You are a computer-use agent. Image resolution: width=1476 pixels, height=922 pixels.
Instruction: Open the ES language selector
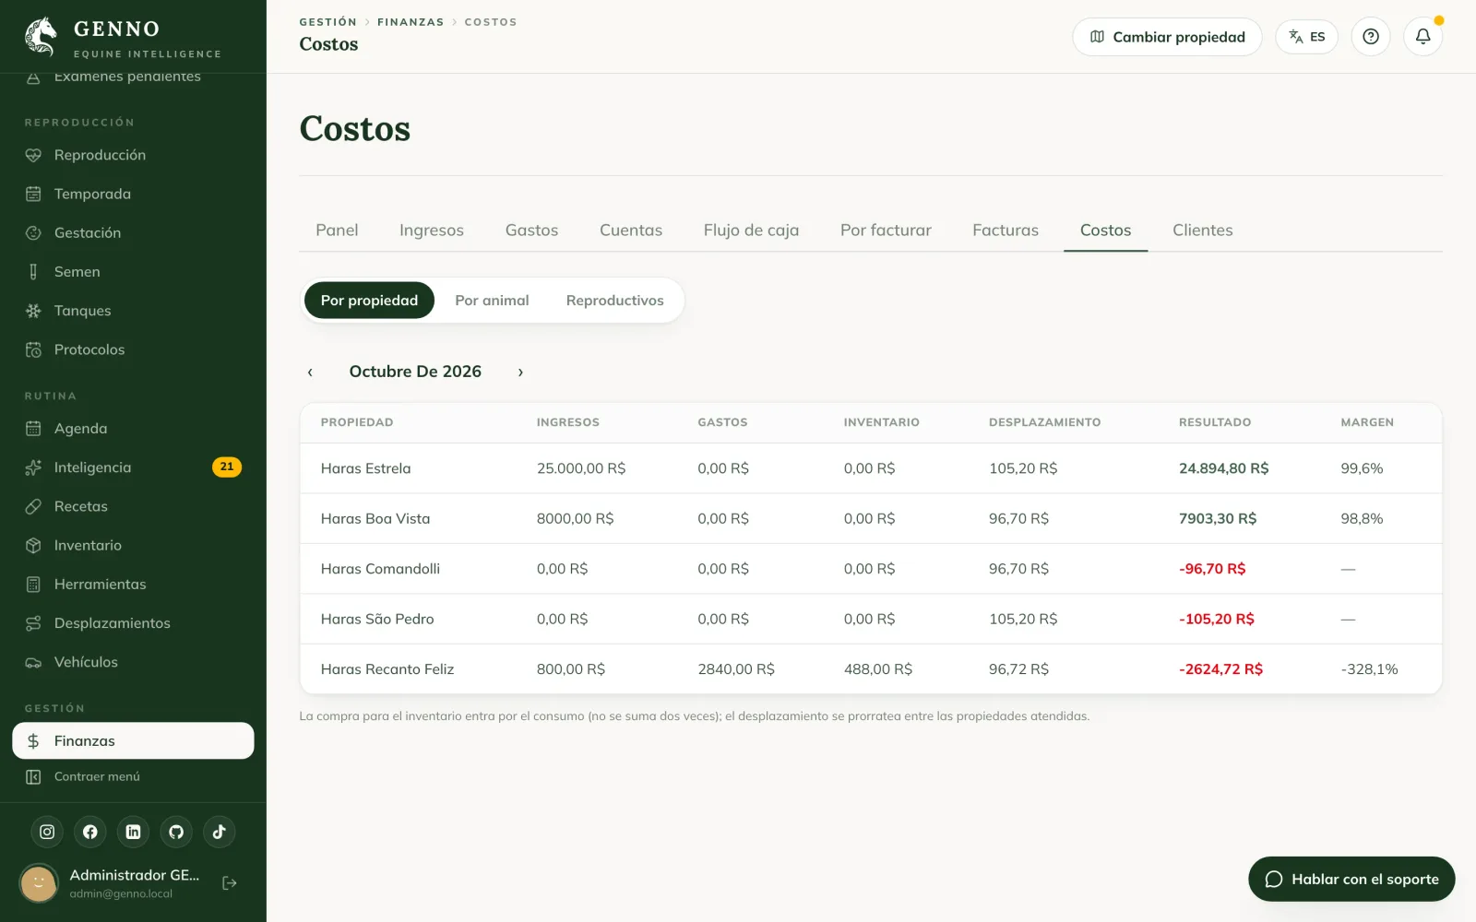click(1306, 37)
